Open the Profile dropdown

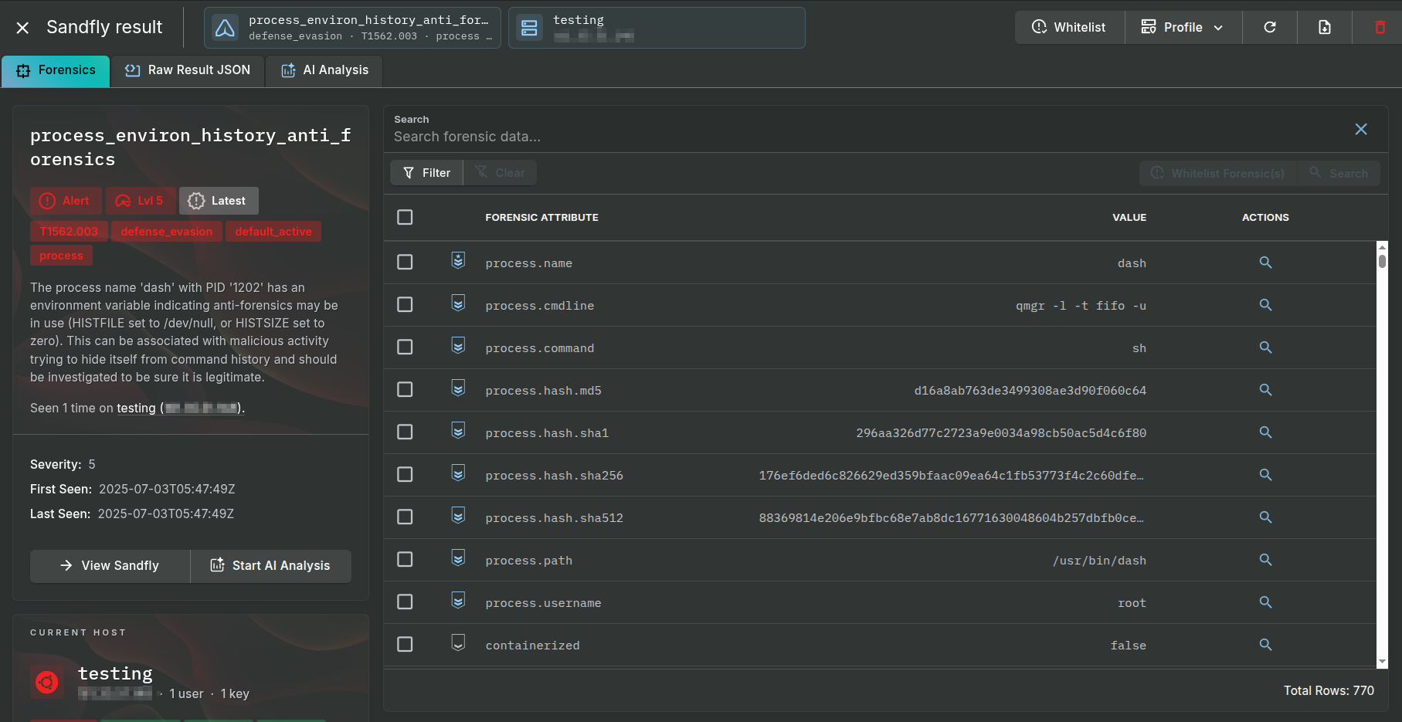1183,27
